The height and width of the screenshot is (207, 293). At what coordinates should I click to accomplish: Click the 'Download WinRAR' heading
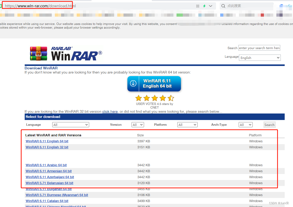41,68
